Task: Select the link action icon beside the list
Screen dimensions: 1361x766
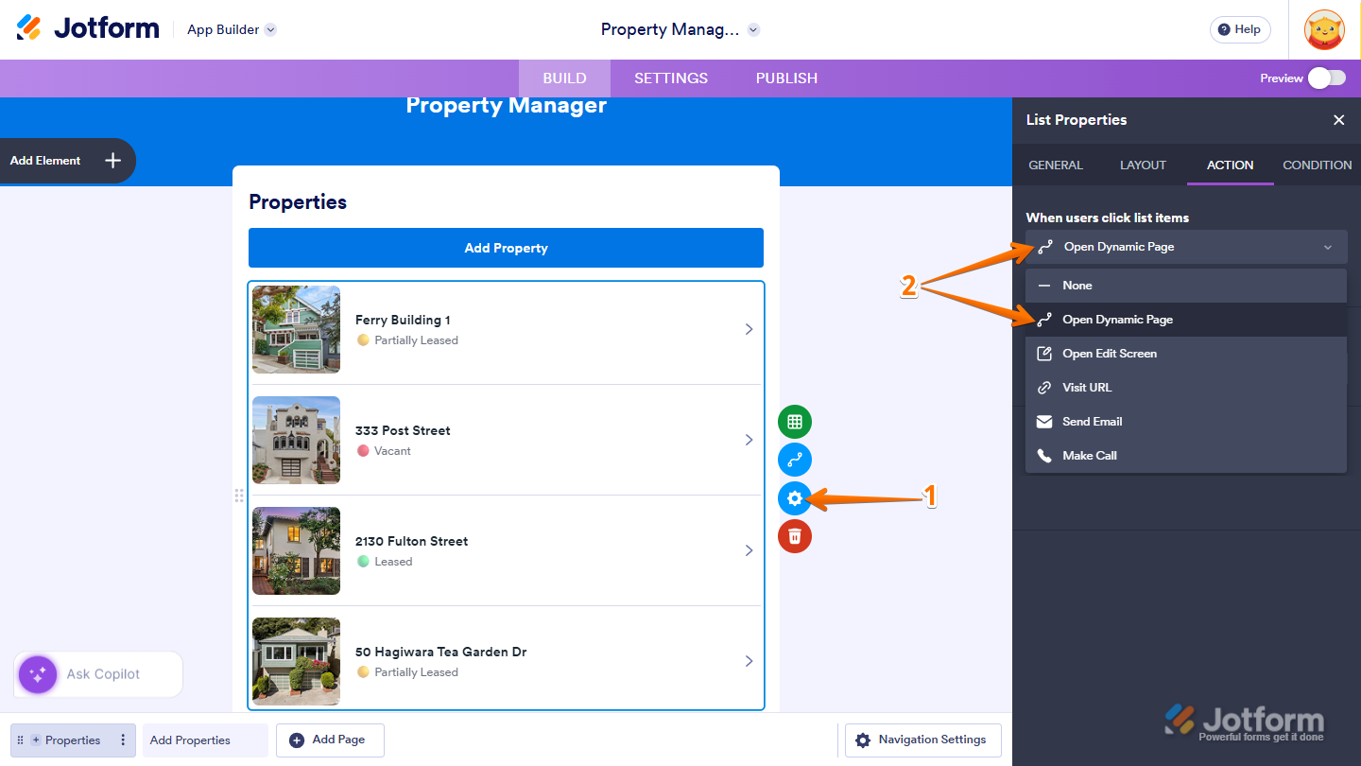Action: pos(794,460)
